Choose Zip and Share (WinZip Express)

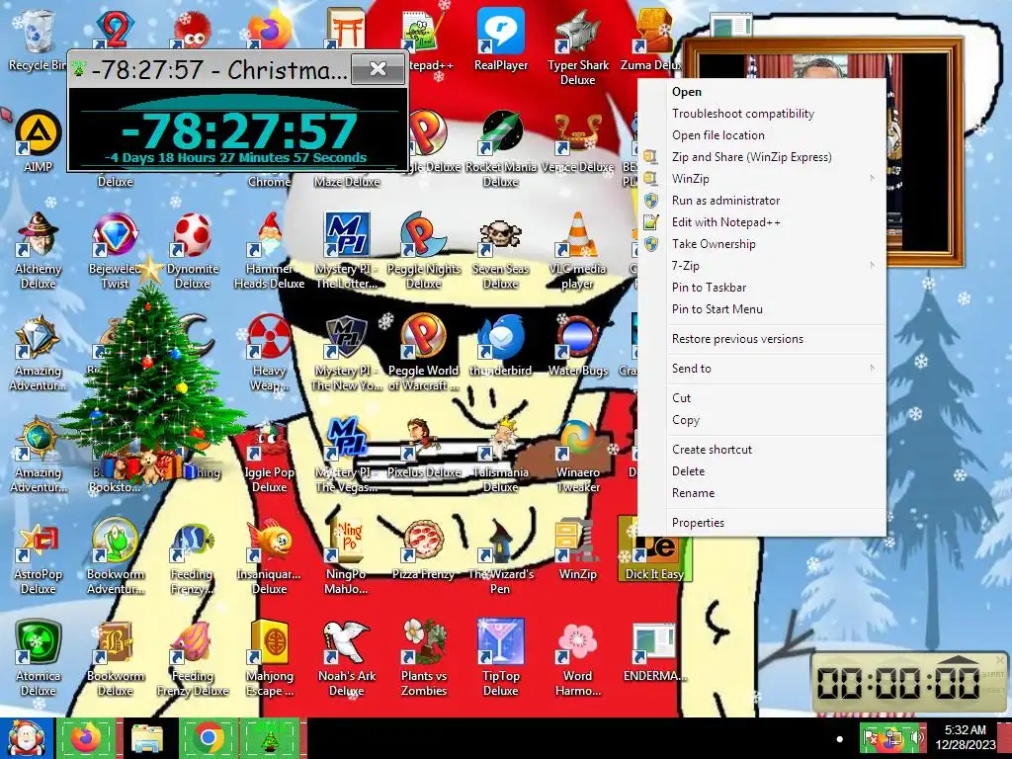(762, 157)
